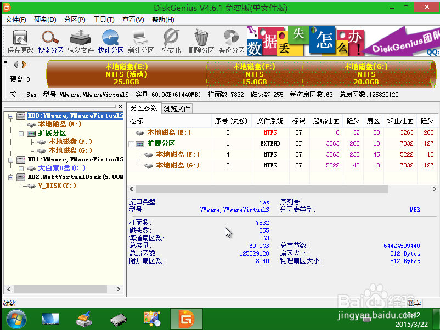Click 本地磁盘 (F:) row in partition table
The width and height of the screenshot is (440, 330).
284,154
